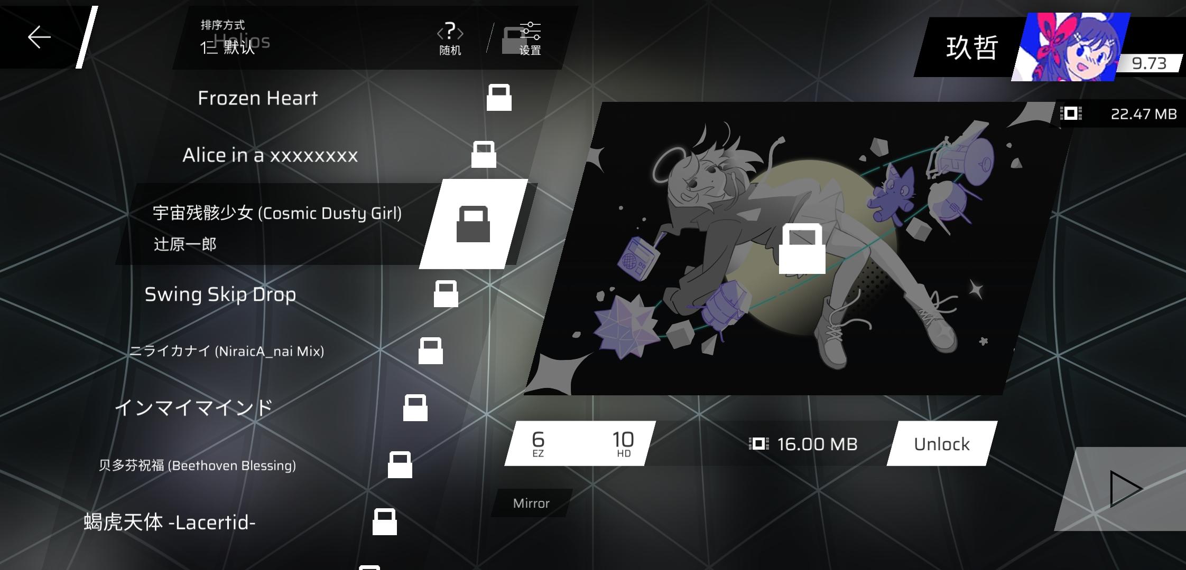
Task: Select the EZ 6 difficulty
Action: pos(538,444)
